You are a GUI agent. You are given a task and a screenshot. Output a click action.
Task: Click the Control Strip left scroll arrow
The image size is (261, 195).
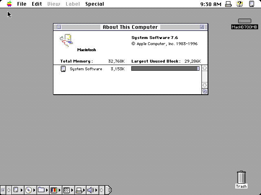pyautogui.click(x=9, y=190)
